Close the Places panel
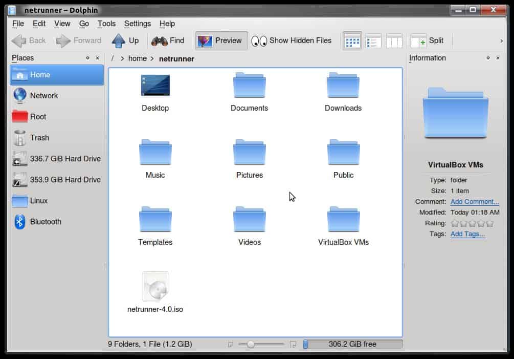Image resolution: width=514 pixels, height=359 pixels. tap(97, 58)
